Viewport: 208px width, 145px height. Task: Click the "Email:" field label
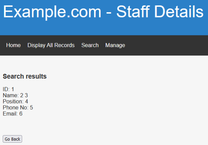coord(10,114)
